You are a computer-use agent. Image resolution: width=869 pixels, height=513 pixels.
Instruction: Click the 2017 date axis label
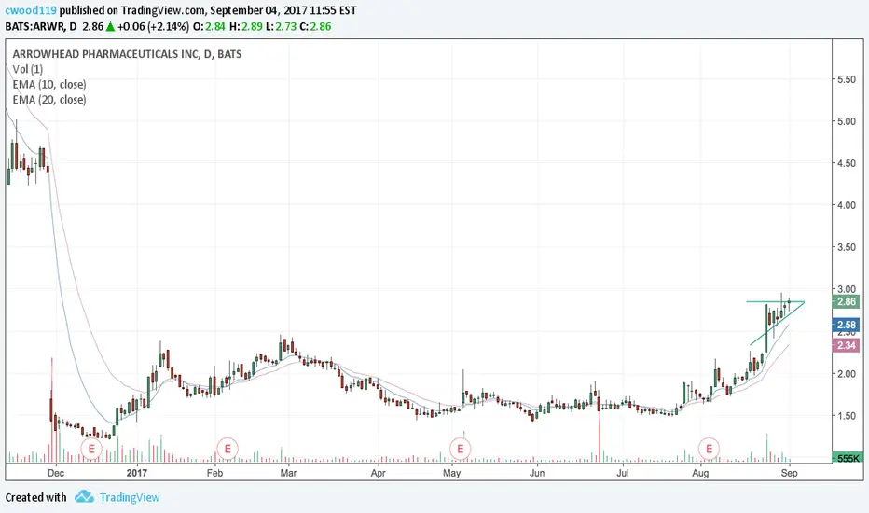pos(137,473)
